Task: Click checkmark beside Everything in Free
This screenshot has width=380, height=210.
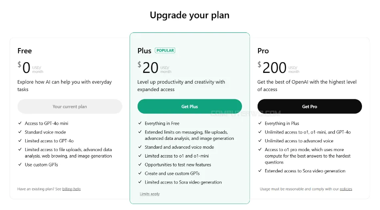Action: pos(140,123)
